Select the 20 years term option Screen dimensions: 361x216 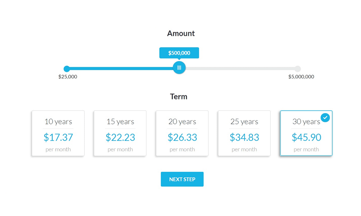[182, 133]
